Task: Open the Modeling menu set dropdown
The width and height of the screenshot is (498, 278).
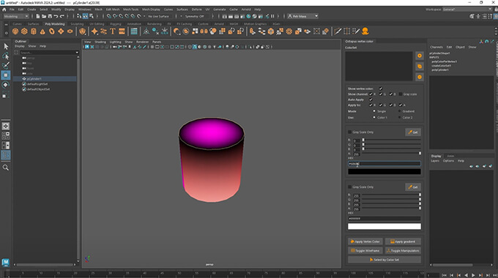Action: (16, 16)
